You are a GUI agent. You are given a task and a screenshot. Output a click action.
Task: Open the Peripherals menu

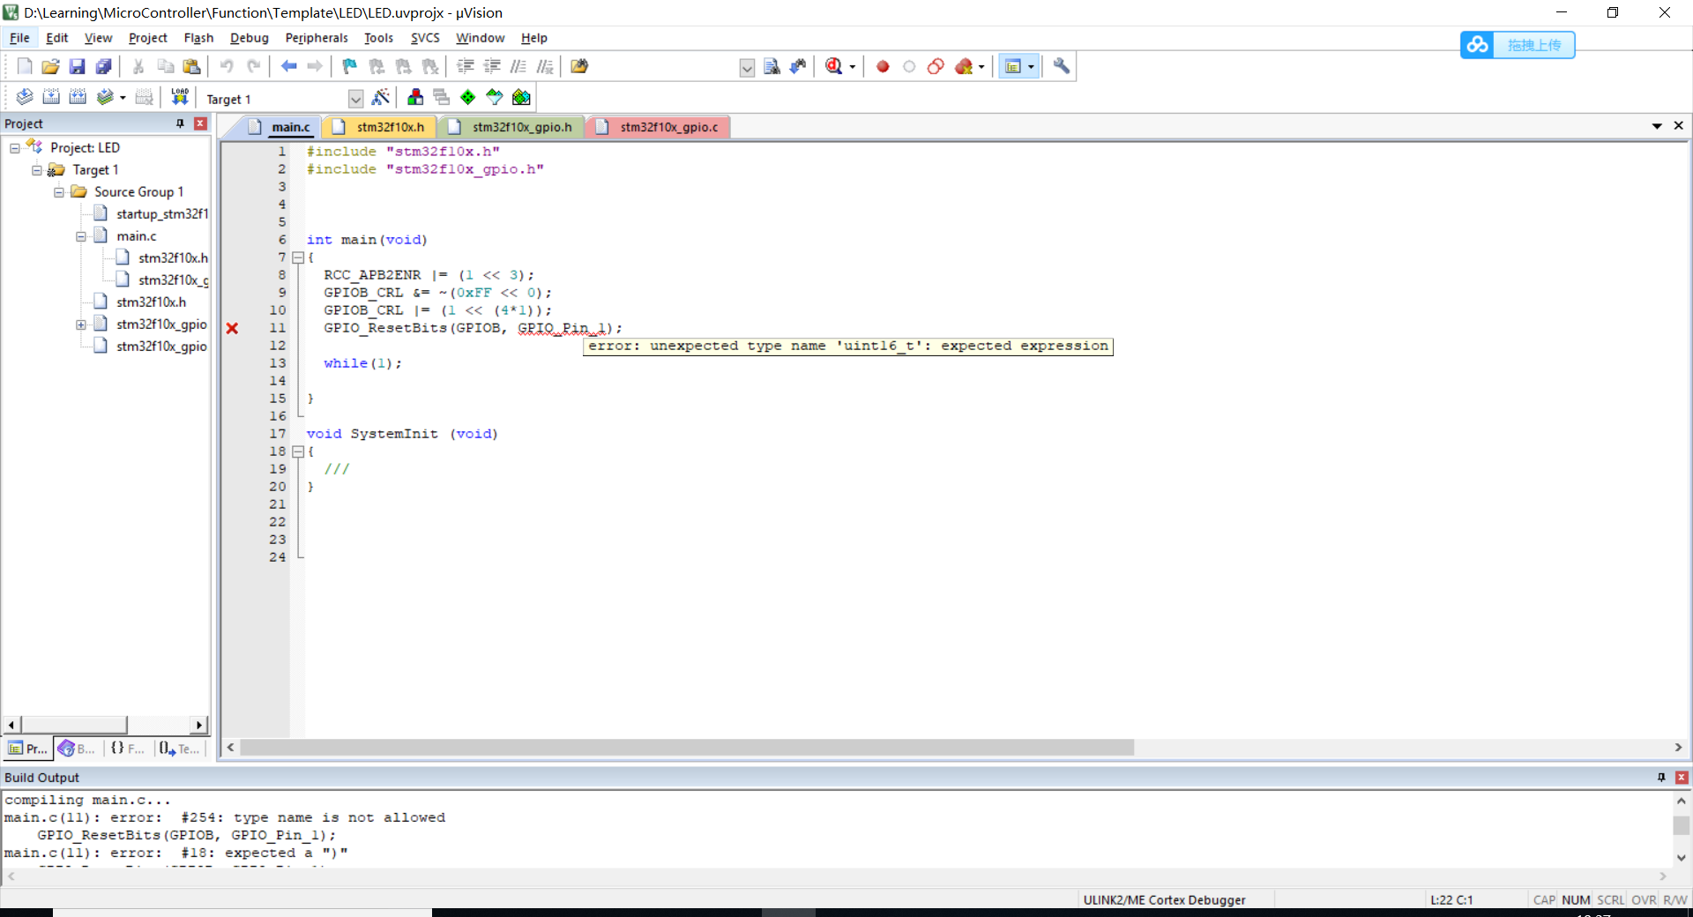pos(316,38)
